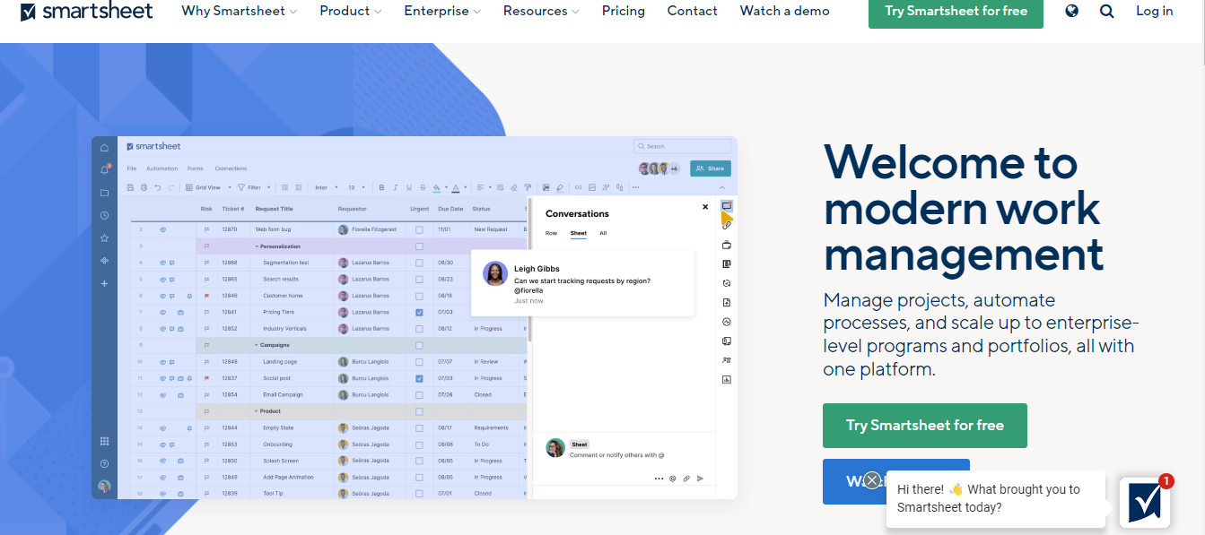
Task: Toggle Bold formatting in sheet toolbar
Action: point(381,187)
